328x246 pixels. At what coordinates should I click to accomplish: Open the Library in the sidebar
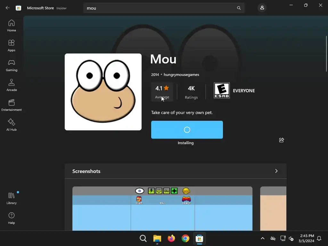point(12,198)
